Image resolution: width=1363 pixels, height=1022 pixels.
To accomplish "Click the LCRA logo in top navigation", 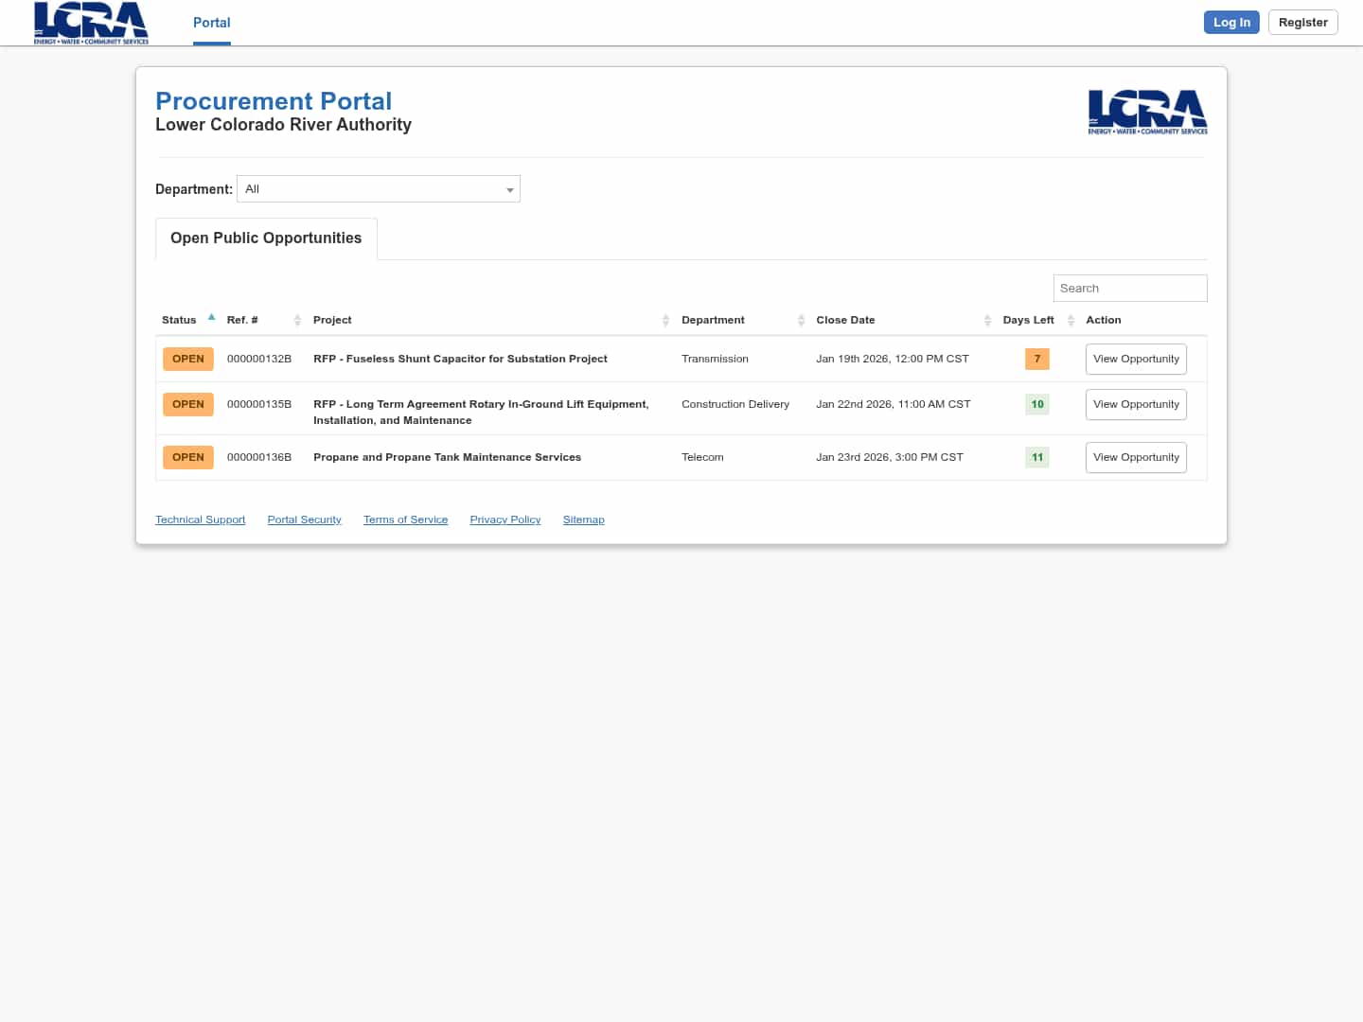I will tap(91, 23).
